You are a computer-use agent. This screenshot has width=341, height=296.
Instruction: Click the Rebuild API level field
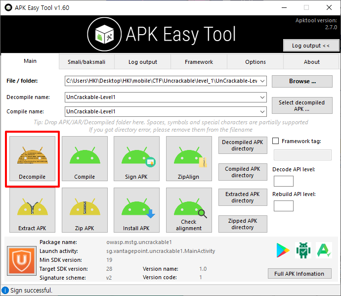[x=284, y=206]
